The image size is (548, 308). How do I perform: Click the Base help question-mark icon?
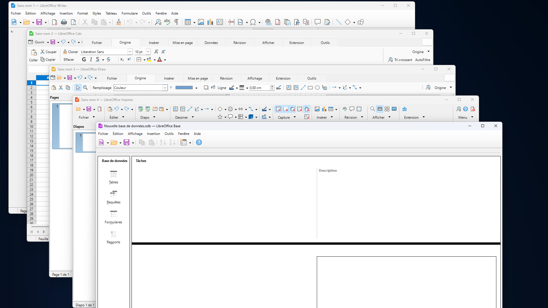[199, 142]
